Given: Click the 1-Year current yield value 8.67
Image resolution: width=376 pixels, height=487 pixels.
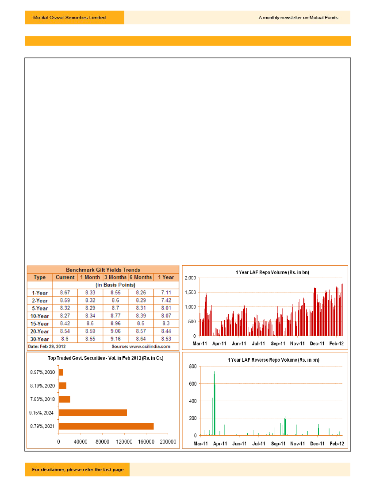Looking at the screenshot, I should coord(65,293).
